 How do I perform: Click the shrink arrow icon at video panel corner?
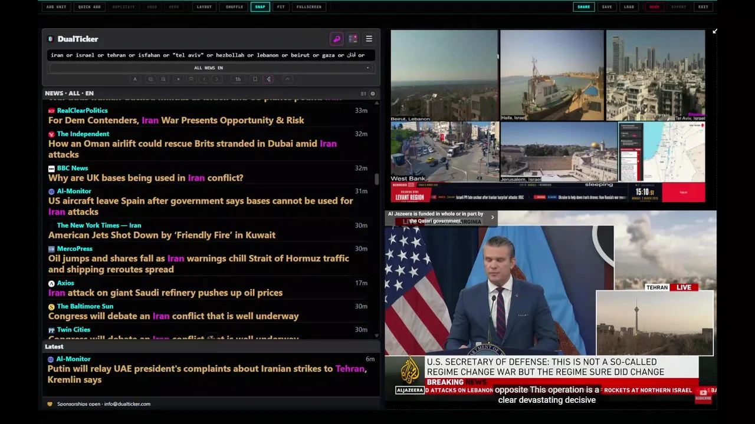(714, 31)
